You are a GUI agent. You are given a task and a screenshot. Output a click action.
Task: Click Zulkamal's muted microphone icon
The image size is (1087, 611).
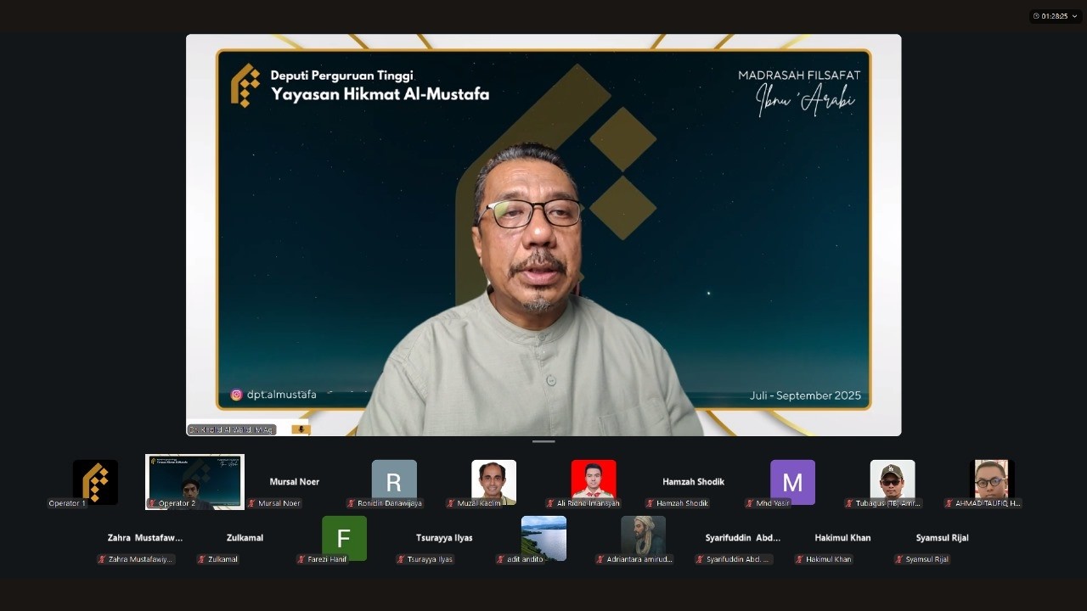coord(202,559)
